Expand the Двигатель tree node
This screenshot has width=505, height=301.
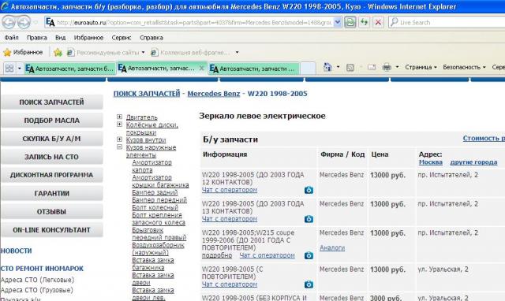[x=119, y=117]
